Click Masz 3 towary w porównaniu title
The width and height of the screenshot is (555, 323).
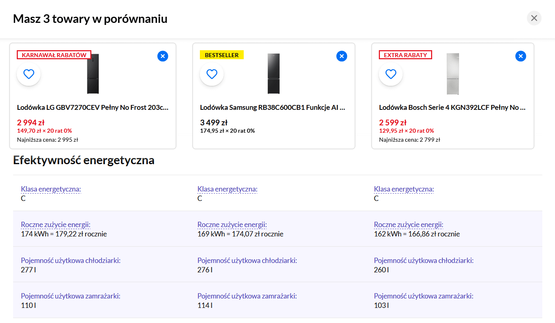click(x=90, y=19)
